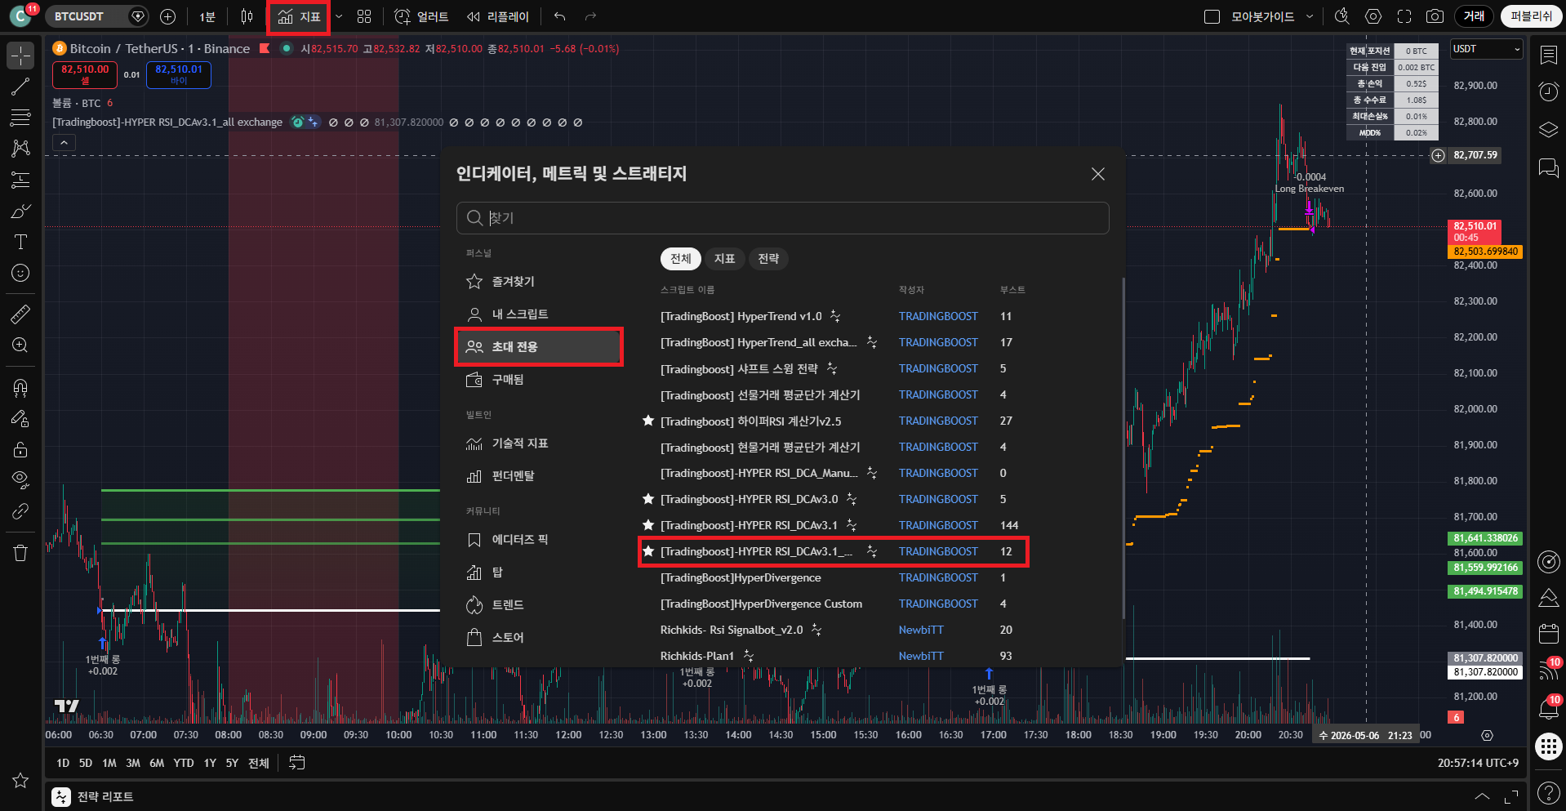The width and height of the screenshot is (1566, 811).
Task: Maximize the strategy report panel
Action: [x=1511, y=796]
